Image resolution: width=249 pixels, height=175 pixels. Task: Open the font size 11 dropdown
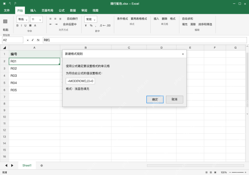click(36, 19)
